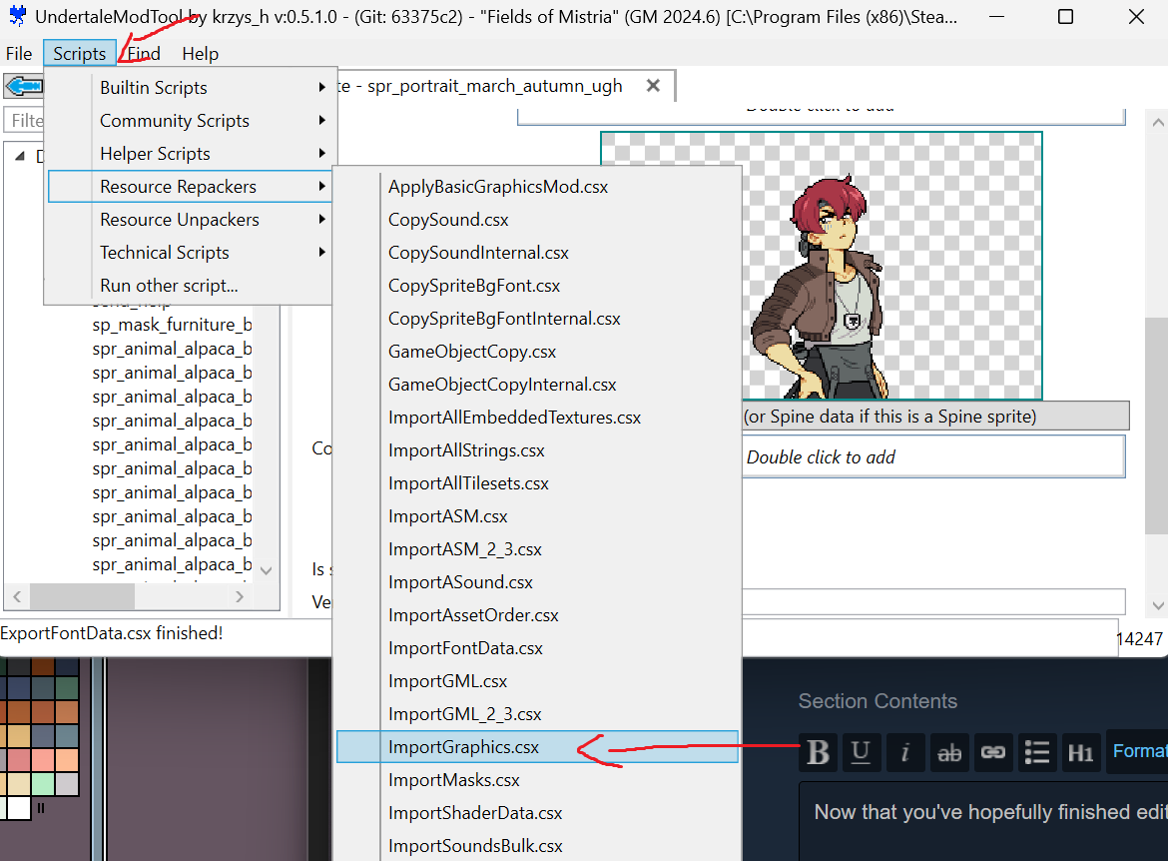Toggle bold formatting in Section Contents editor
The image size is (1168, 861).
coord(819,752)
